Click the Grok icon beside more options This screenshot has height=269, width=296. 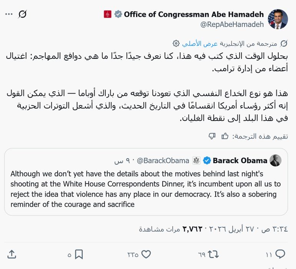pos(23,14)
